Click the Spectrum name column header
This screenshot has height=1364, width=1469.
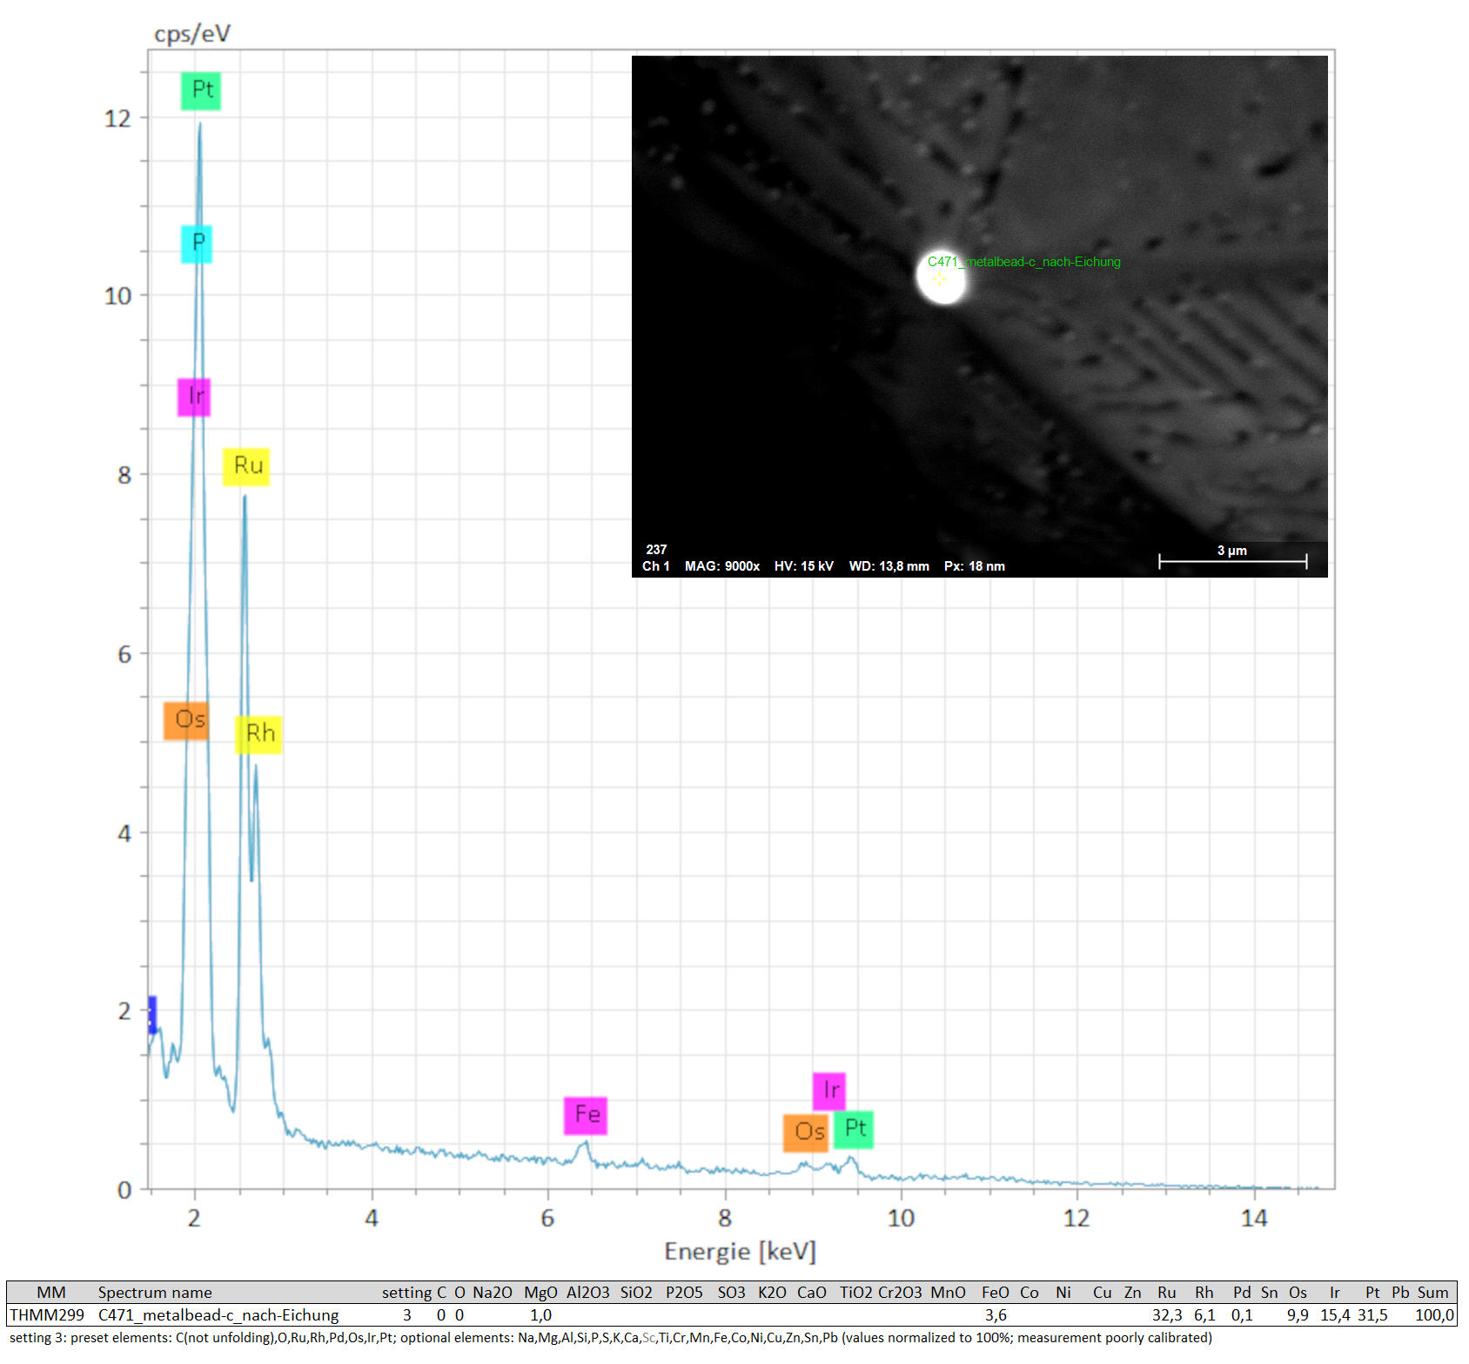[x=155, y=1293]
